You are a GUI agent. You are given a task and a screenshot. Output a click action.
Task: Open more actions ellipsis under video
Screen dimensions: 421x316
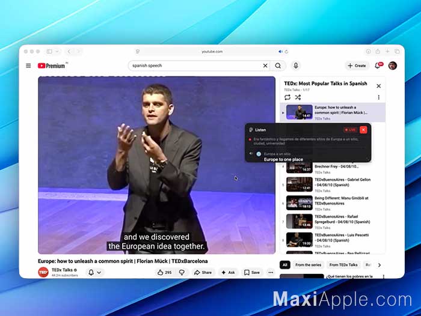(271, 273)
